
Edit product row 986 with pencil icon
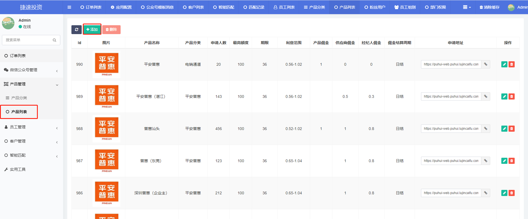point(504,193)
